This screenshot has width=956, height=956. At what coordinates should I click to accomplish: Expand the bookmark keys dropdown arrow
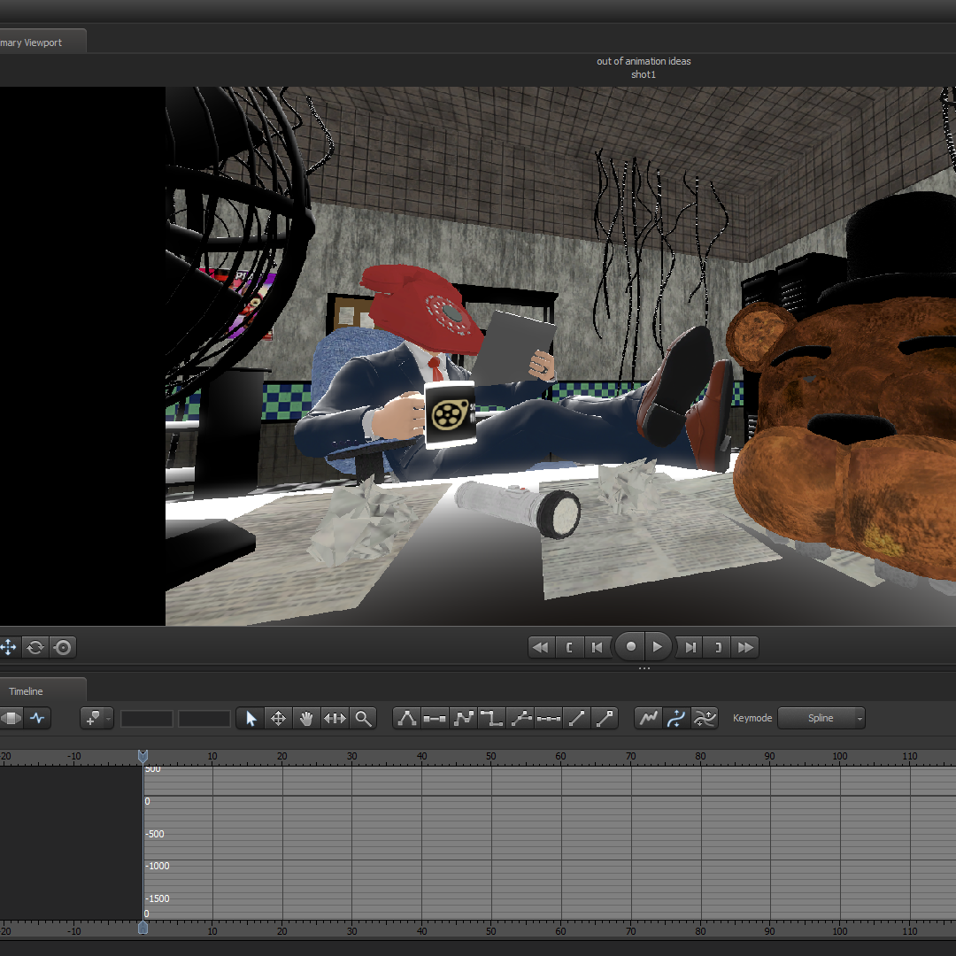click(109, 719)
